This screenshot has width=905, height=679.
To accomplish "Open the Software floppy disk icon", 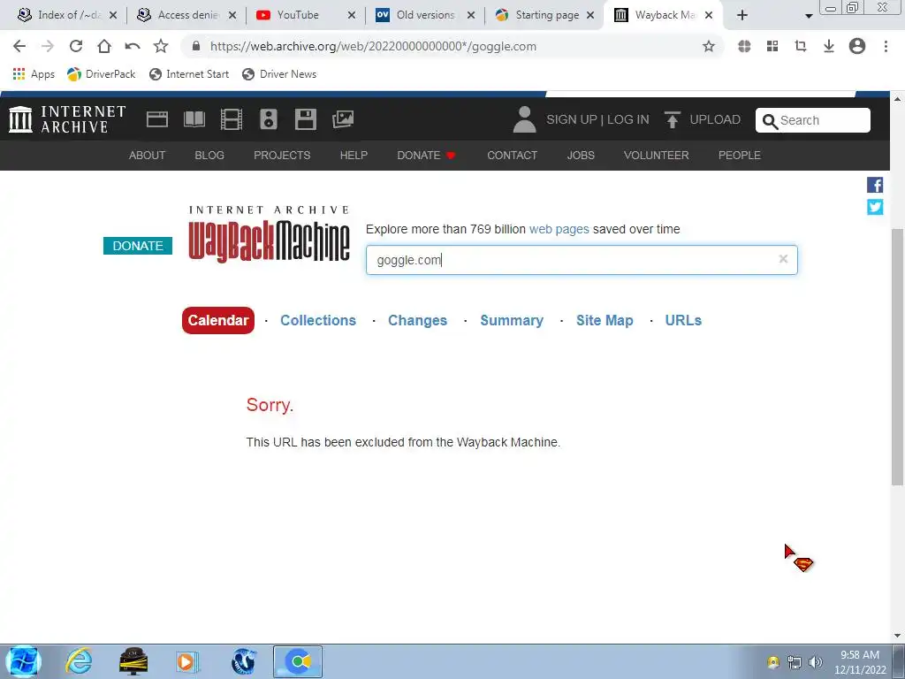I will coord(305,119).
